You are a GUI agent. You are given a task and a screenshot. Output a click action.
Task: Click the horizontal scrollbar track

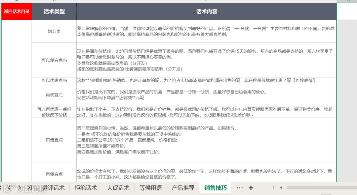322,188
